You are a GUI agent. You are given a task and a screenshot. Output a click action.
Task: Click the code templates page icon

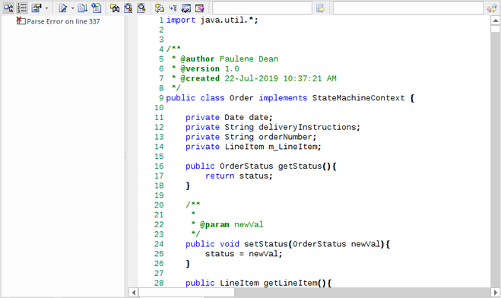click(97, 8)
